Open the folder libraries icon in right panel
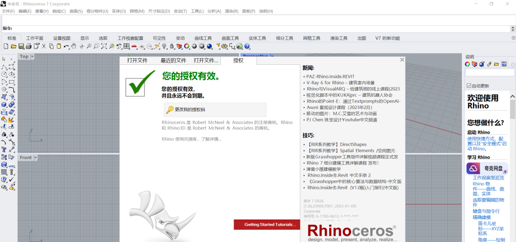 pos(496,64)
